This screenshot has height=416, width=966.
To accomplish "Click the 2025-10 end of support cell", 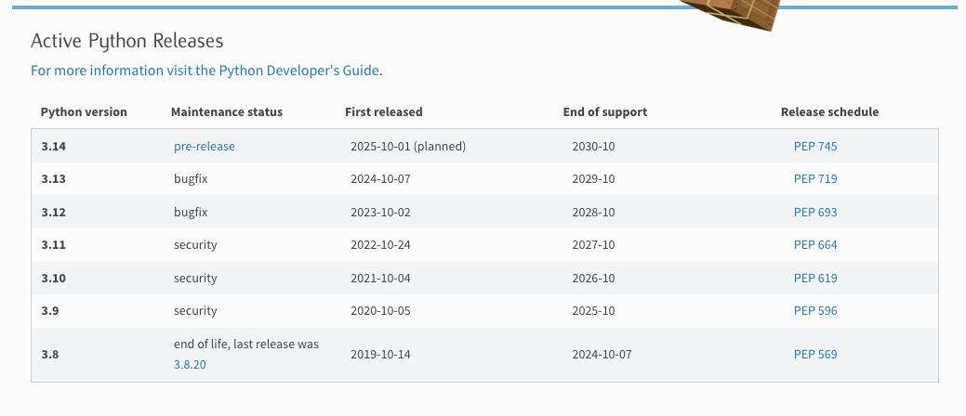I will point(593,310).
